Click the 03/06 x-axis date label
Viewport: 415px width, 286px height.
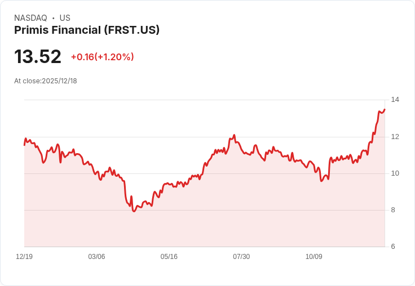pyautogui.click(x=96, y=256)
